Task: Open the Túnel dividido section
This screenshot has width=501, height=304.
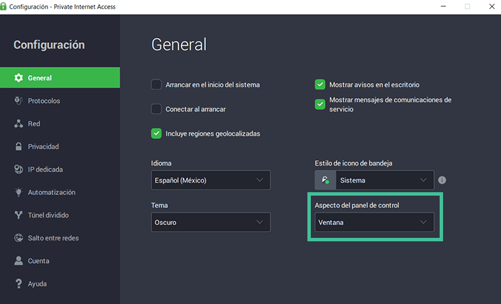Action: coord(60,215)
